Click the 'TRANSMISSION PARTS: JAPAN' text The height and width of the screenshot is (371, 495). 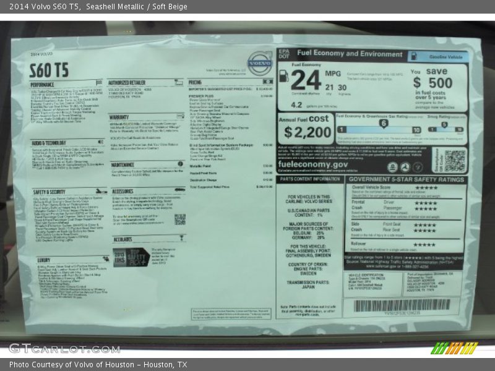click(308, 284)
